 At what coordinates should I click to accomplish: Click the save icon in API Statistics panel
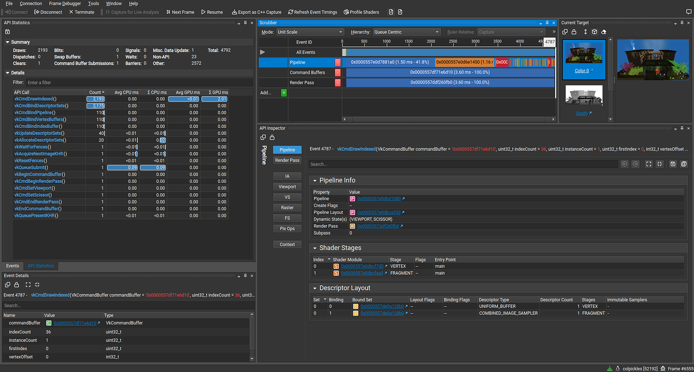tap(8, 32)
